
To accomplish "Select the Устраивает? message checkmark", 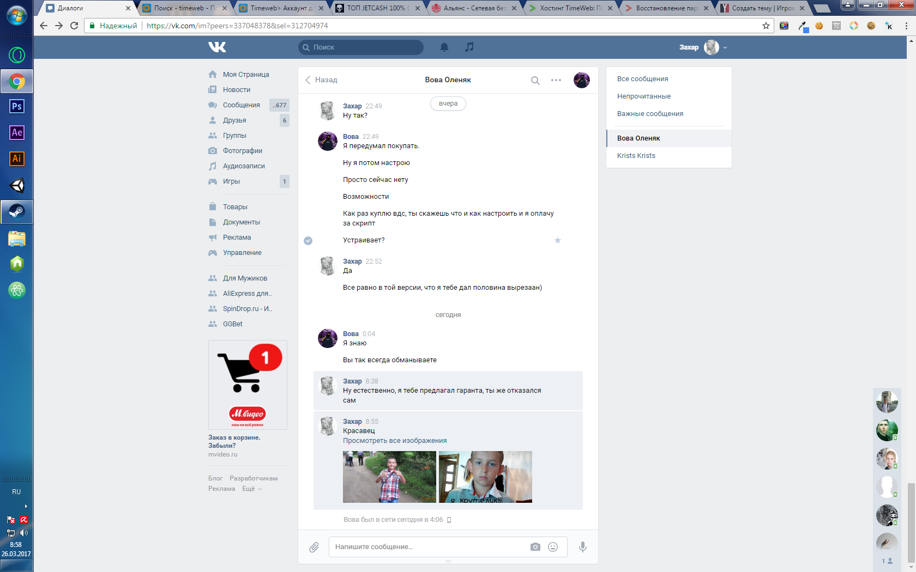I will point(308,240).
